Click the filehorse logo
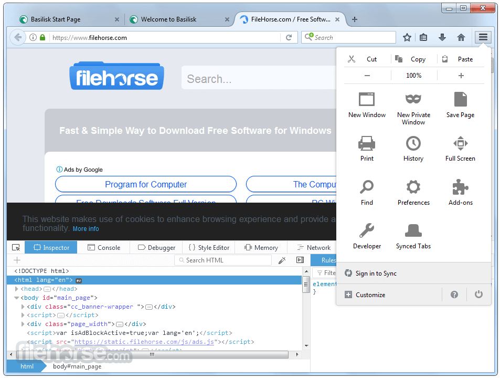The height and width of the screenshot is (379, 500). 116,76
